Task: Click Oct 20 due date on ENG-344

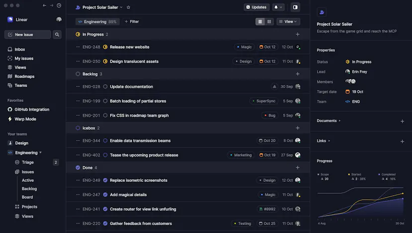Action: (267, 141)
